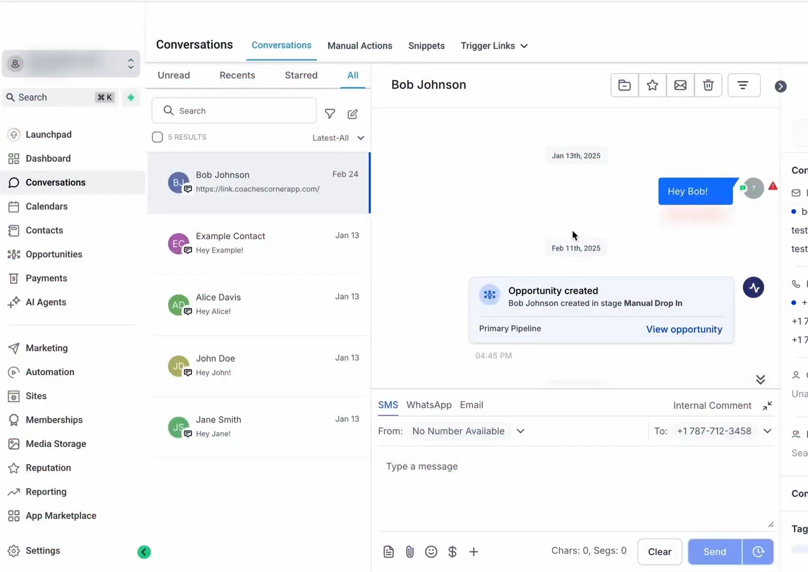Jump to latest message with double chevron
The height and width of the screenshot is (572, 808).
coord(760,379)
